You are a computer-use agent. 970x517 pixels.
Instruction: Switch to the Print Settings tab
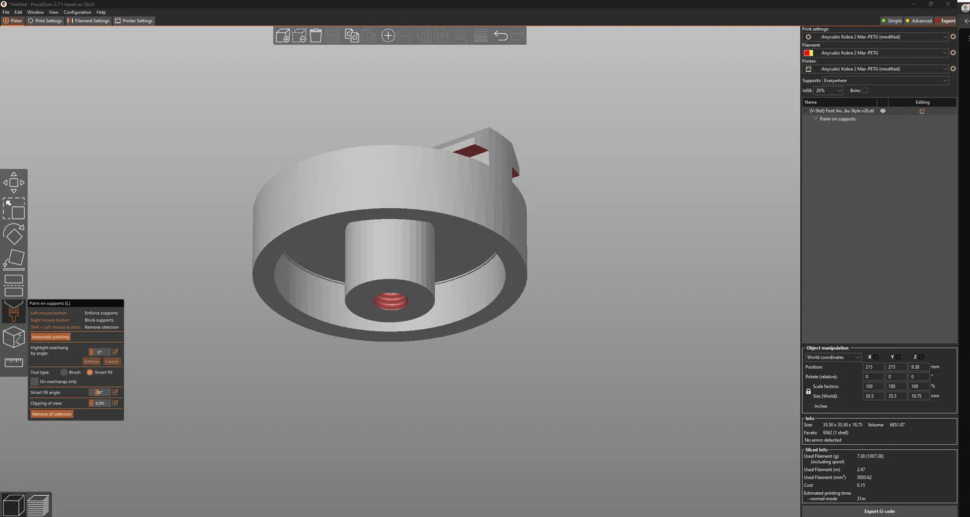(45, 21)
